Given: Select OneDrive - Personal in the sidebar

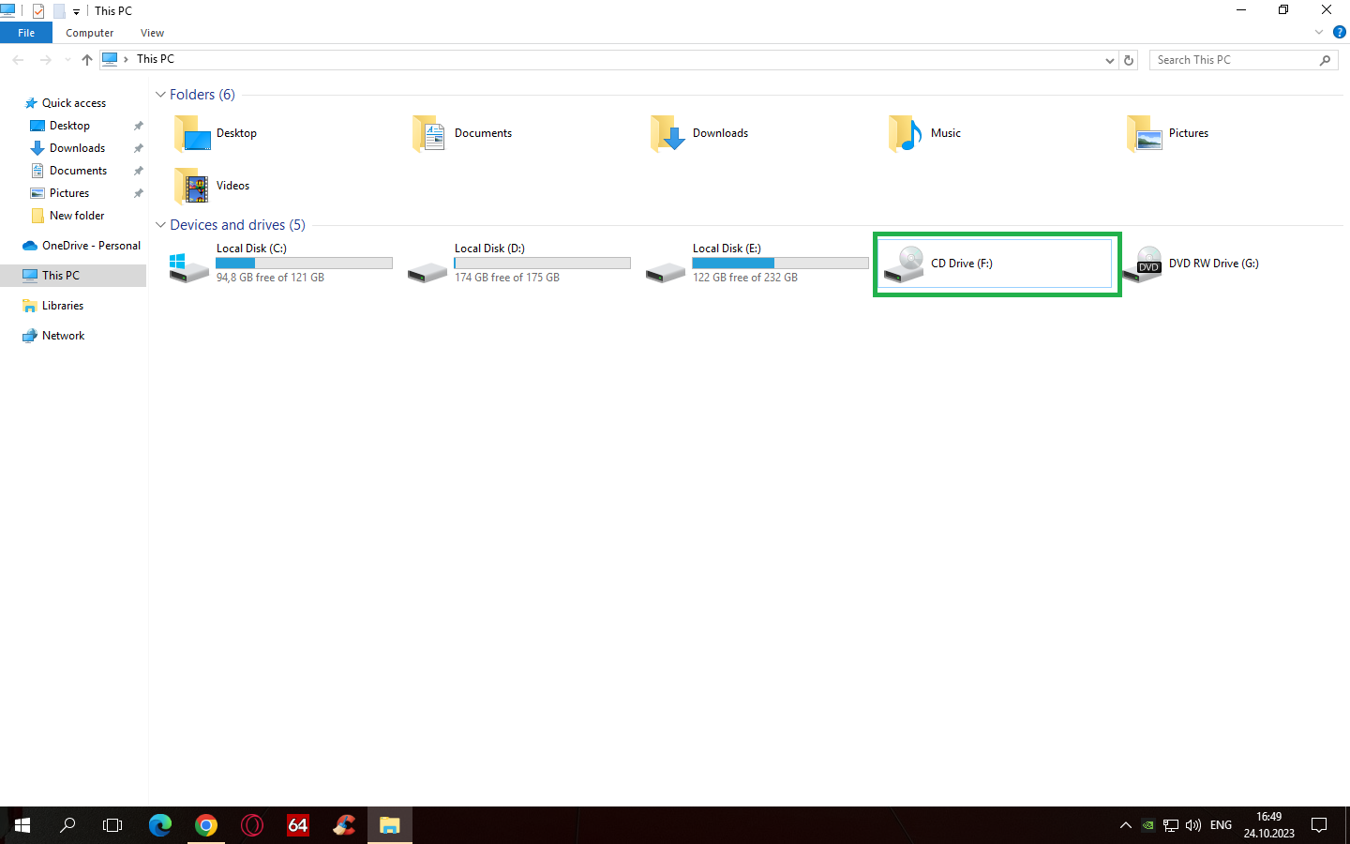Looking at the screenshot, I should tap(91, 246).
